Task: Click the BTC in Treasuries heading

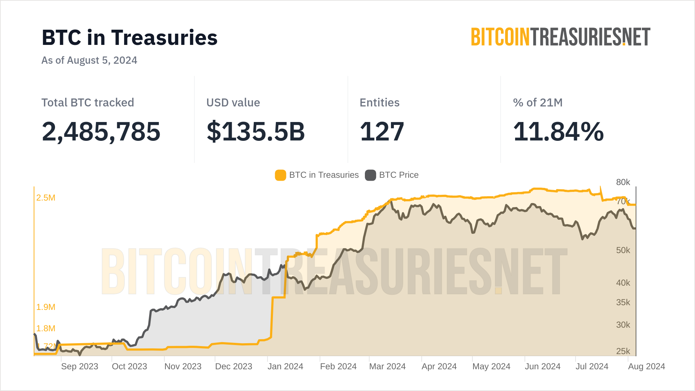Action: (130, 38)
